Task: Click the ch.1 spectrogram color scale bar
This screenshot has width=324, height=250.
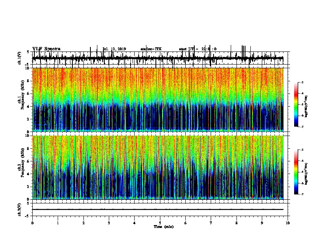Action: [x=296, y=105]
